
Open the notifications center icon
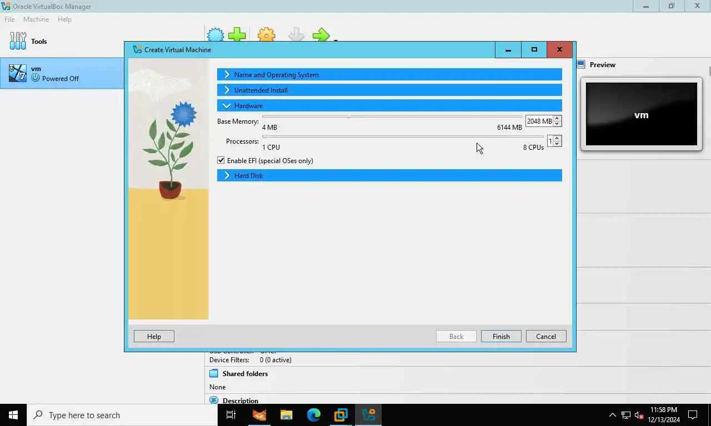pyautogui.click(x=693, y=415)
